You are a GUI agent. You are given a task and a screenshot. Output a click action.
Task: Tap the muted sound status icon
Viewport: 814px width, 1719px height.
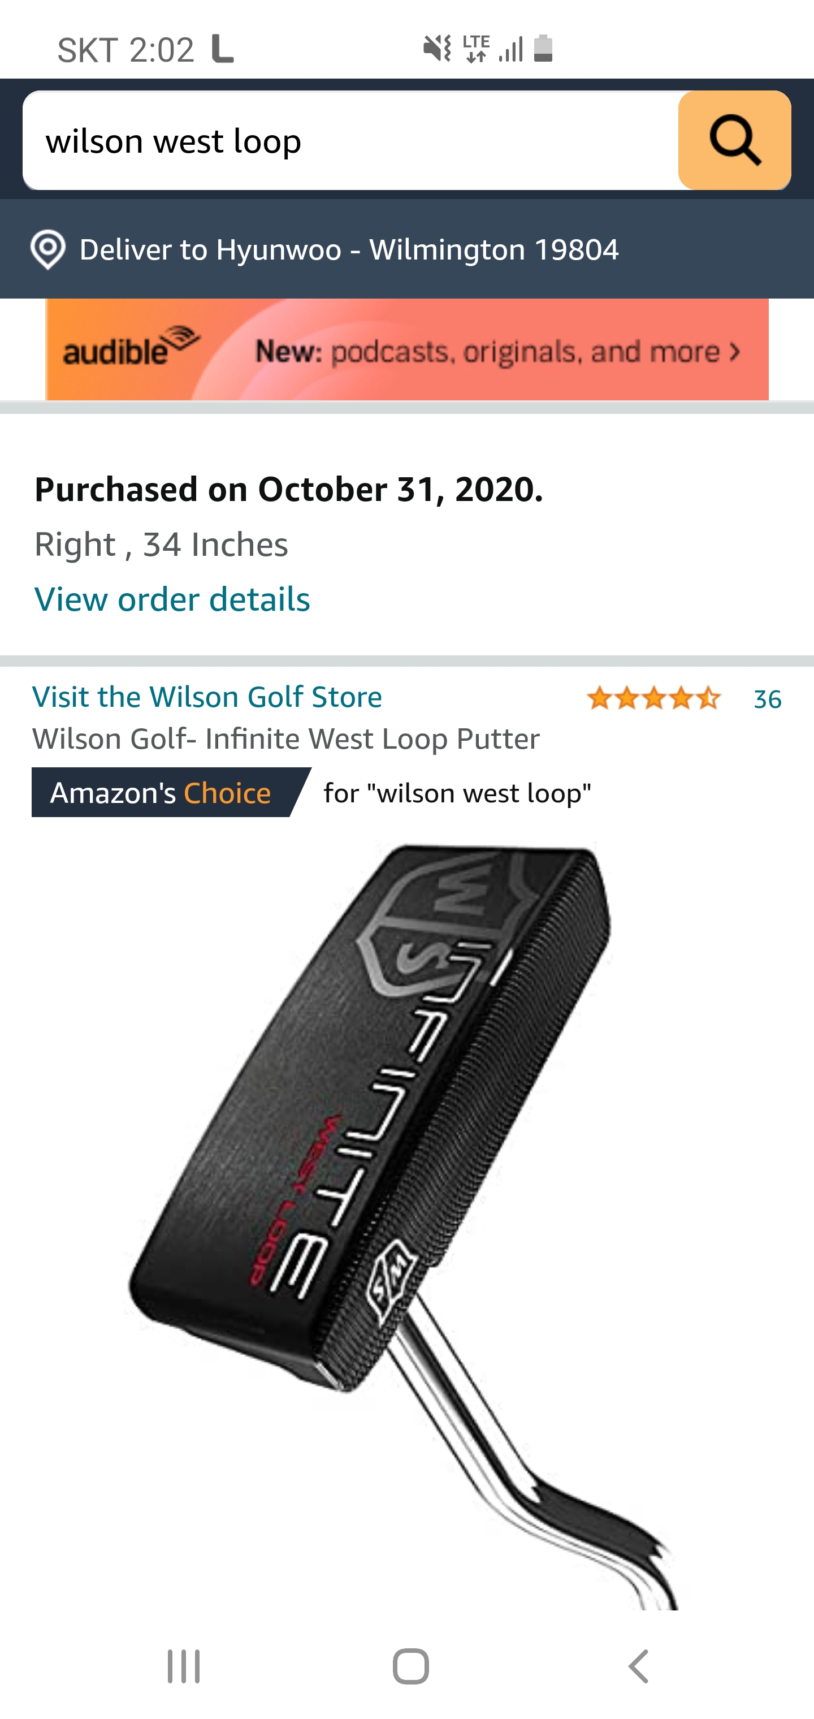437,49
